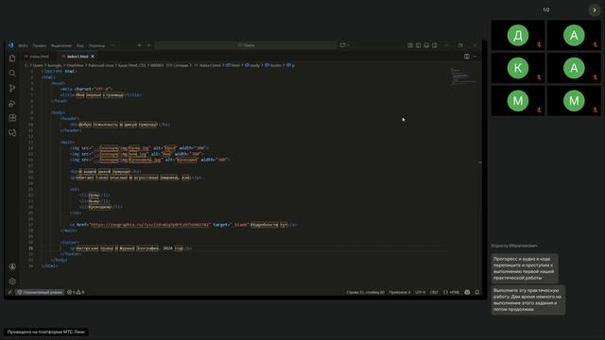Click the MTS Link platform label
This screenshot has width=605, height=340.
click(46, 331)
